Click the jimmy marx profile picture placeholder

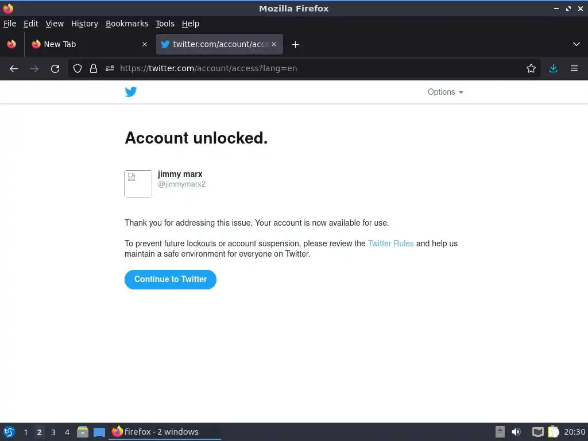138,183
